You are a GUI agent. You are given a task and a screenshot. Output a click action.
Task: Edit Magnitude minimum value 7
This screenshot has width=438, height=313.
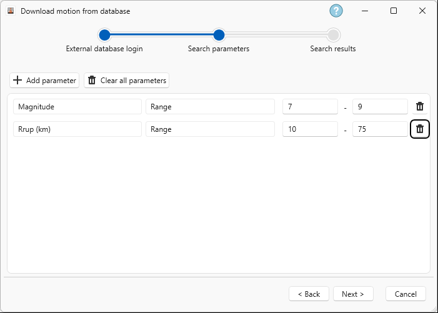pyautogui.click(x=310, y=107)
